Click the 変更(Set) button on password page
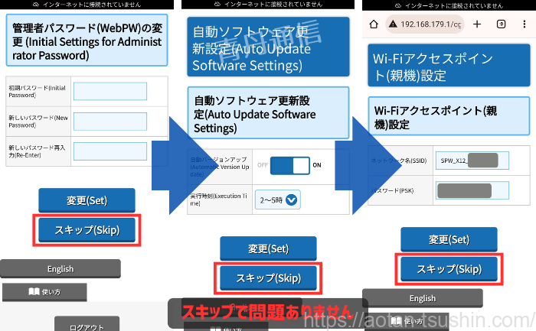 (87, 200)
